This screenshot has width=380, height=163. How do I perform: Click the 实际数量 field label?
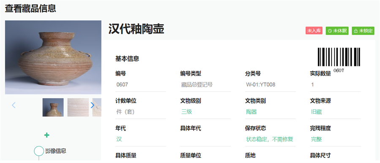pos(320,73)
